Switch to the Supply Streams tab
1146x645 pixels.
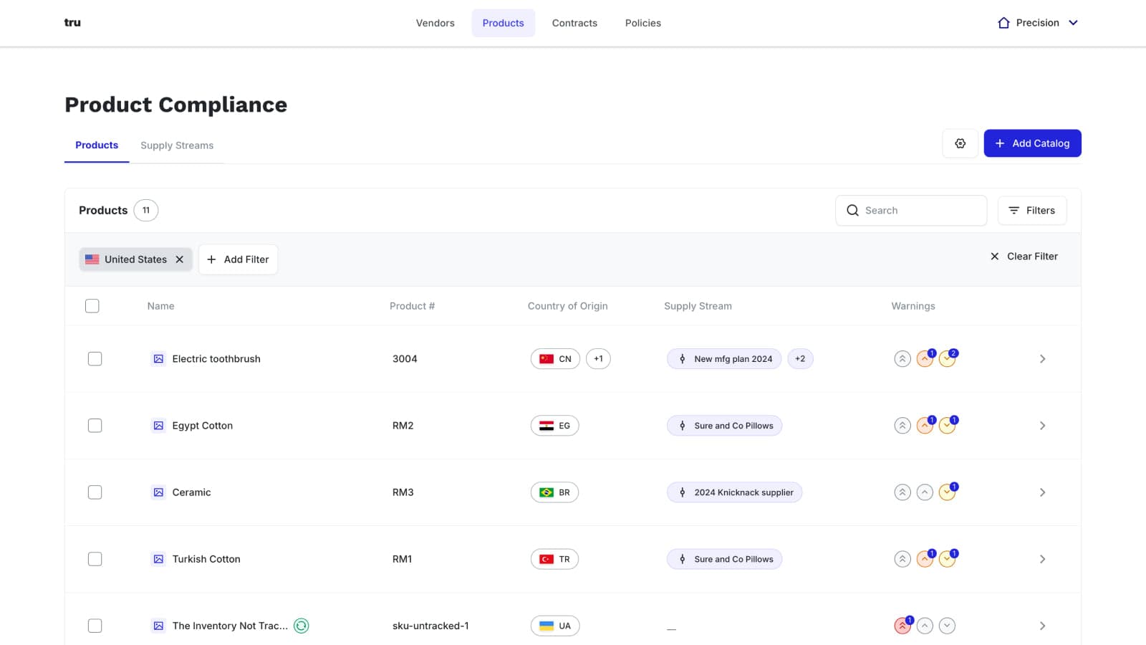click(x=177, y=145)
